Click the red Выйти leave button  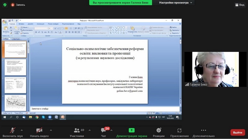(x=237, y=133)
